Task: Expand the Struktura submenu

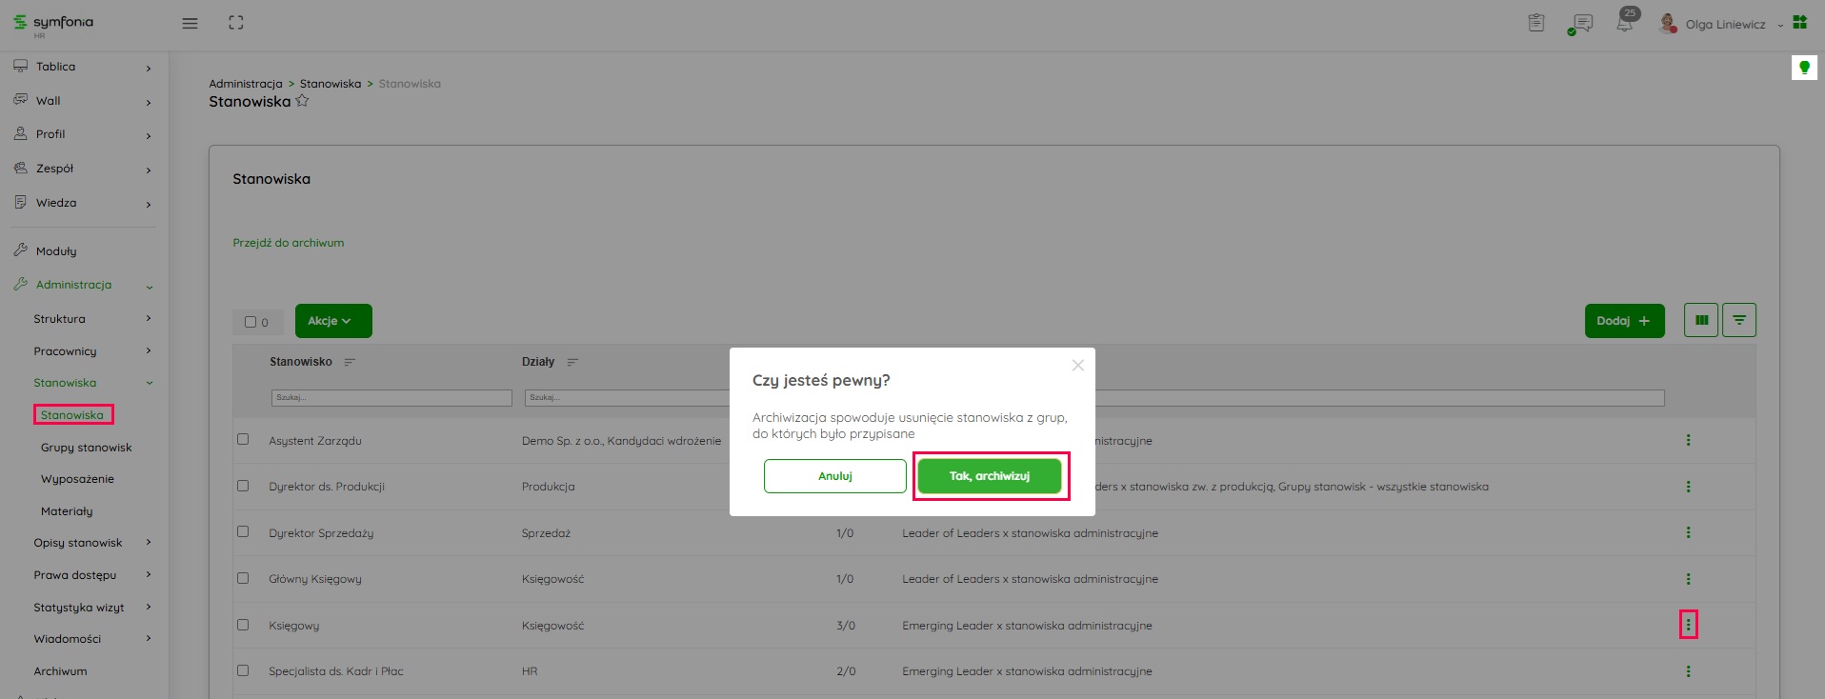Action: click(x=91, y=319)
